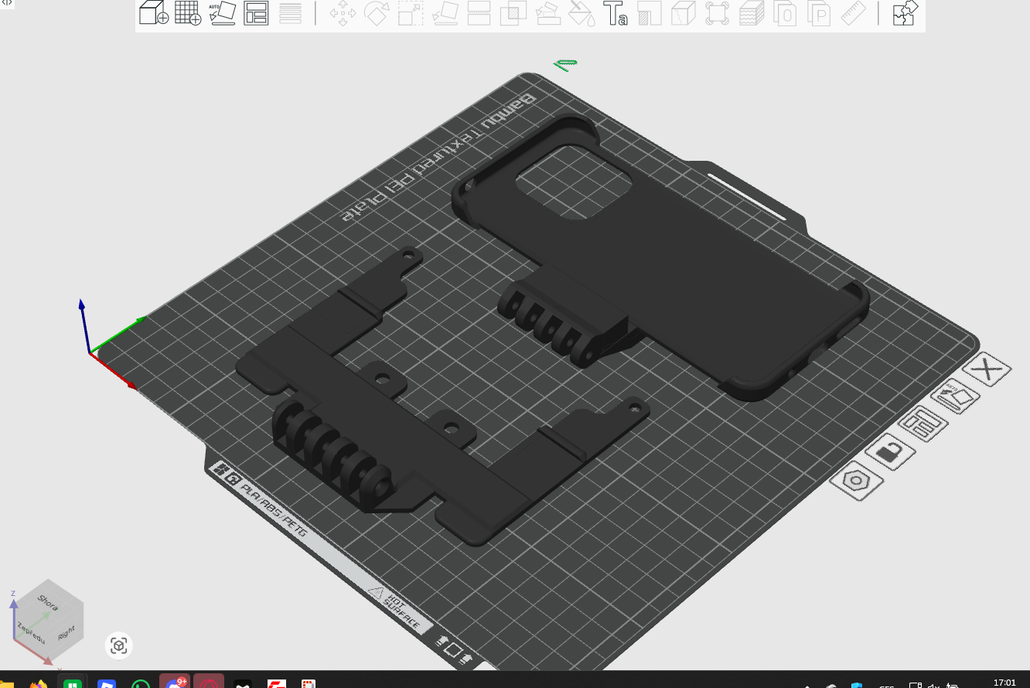Activate the Lay on face tool
Viewport: 1030px width, 688px height.
[x=445, y=13]
